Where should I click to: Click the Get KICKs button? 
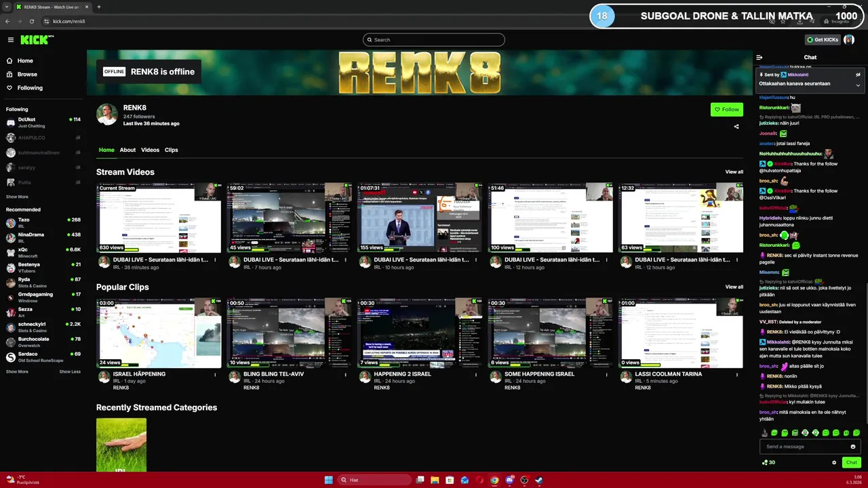click(x=822, y=40)
